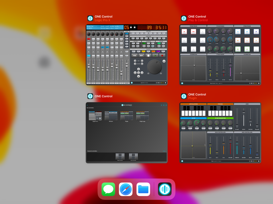The height and width of the screenshot is (204, 273).
Task: Enable CYCLE mode in the transport row
Action: [x=143, y=51]
